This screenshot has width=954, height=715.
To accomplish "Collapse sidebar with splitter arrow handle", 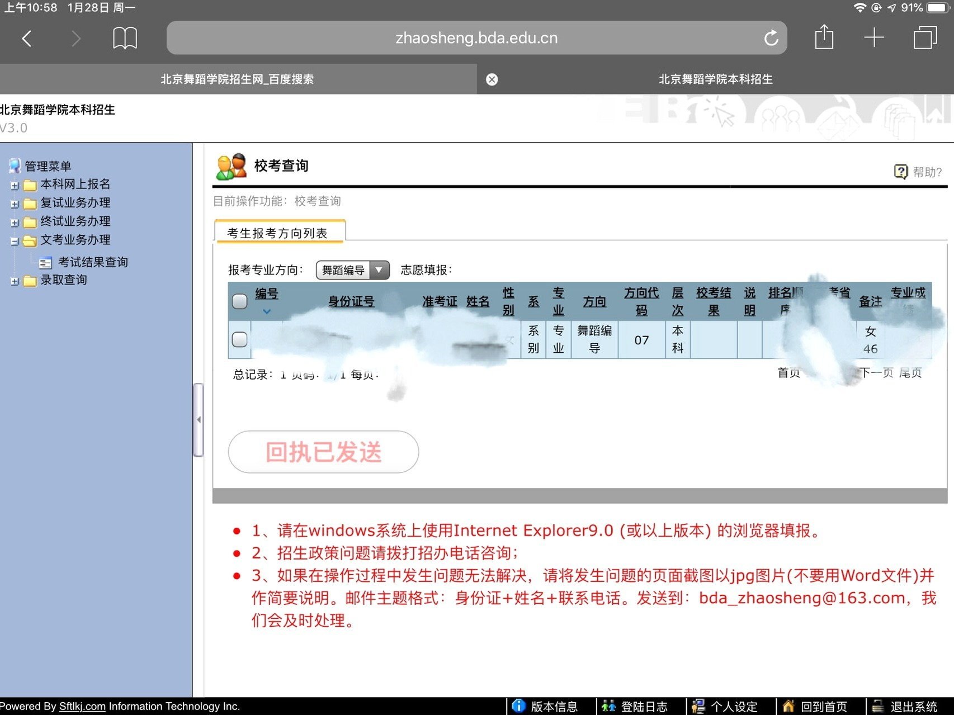I will coord(198,419).
